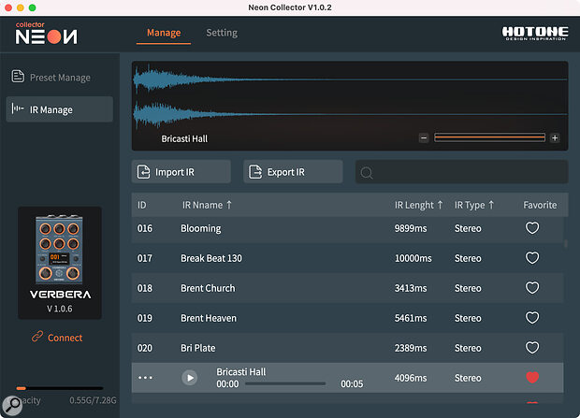Image resolution: width=580 pixels, height=418 pixels.
Task: Open the three-dots menu for Bricasti Hall
Action: [145, 378]
